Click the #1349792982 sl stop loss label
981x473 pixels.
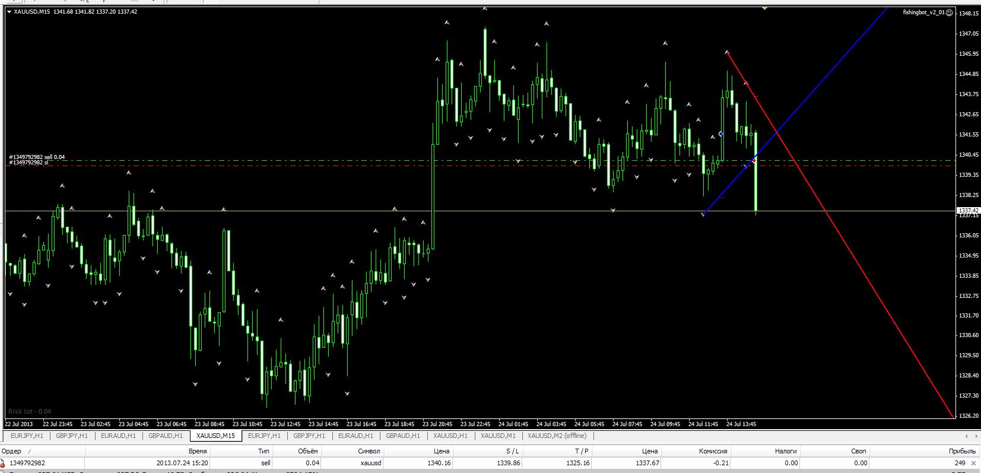coord(28,163)
